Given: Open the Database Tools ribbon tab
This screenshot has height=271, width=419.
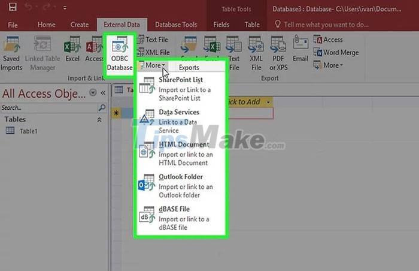Looking at the screenshot, I should pyautogui.click(x=176, y=25).
